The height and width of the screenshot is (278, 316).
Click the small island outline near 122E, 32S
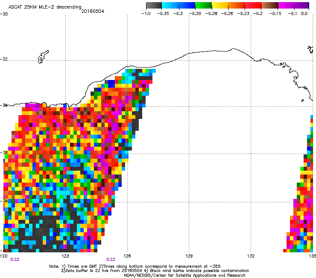[43, 57]
